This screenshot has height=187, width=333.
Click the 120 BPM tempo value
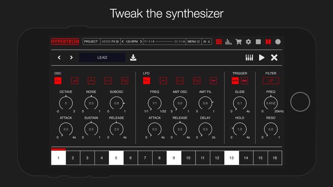click(x=132, y=42)
